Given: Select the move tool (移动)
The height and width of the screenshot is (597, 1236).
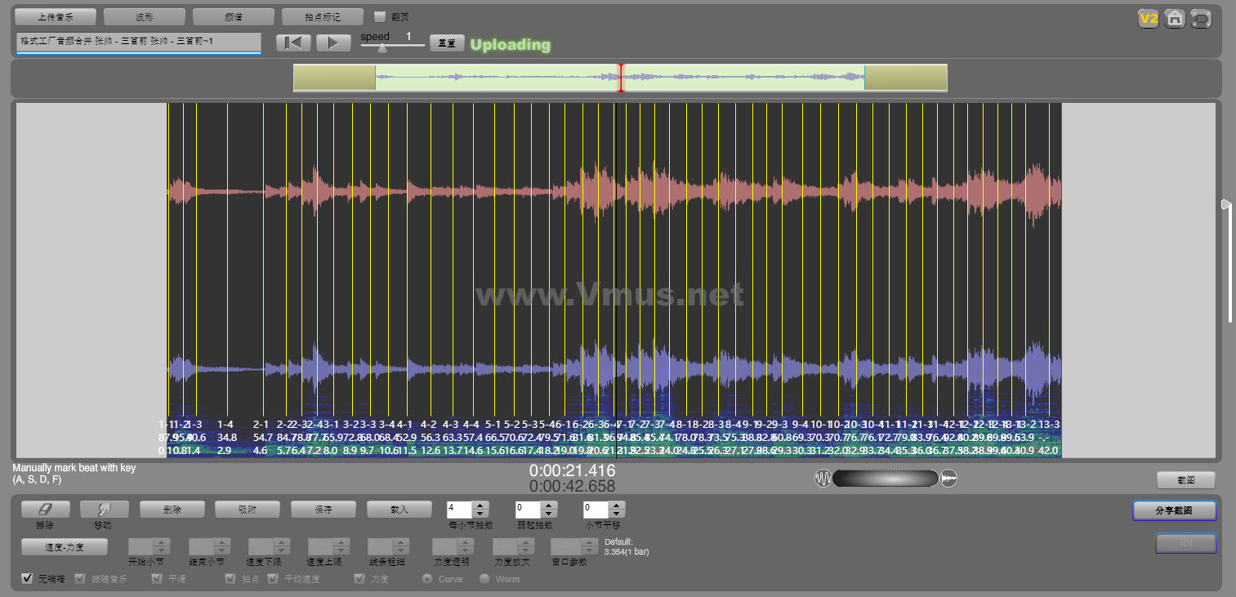Looking at the screenshot, I should 103,509.
